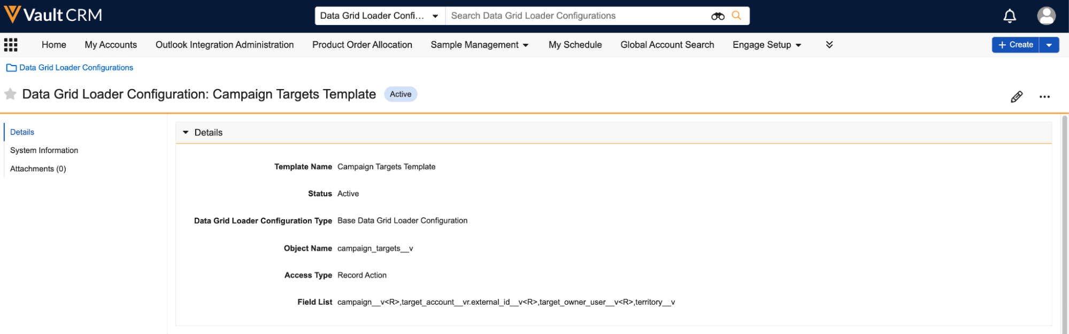Click the Search Data Grid Loader Configurations field
1069x334 pixels.
pos(578,16)
